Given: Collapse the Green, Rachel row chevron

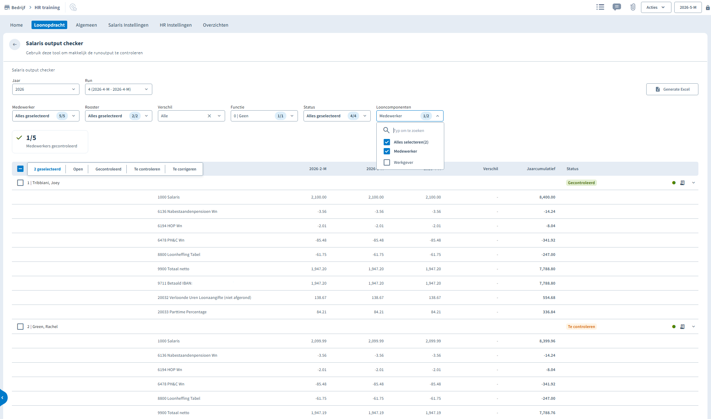Looking at the screenshot, I should pyautogui.click(x=693, y=327).
